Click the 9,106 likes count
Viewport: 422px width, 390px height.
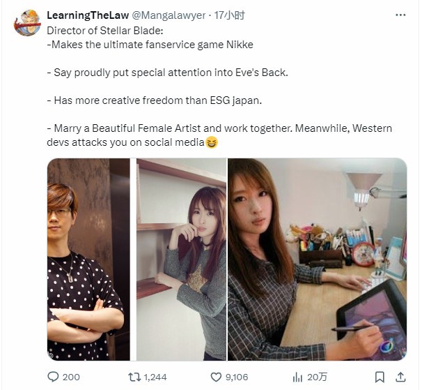[237, 377]
